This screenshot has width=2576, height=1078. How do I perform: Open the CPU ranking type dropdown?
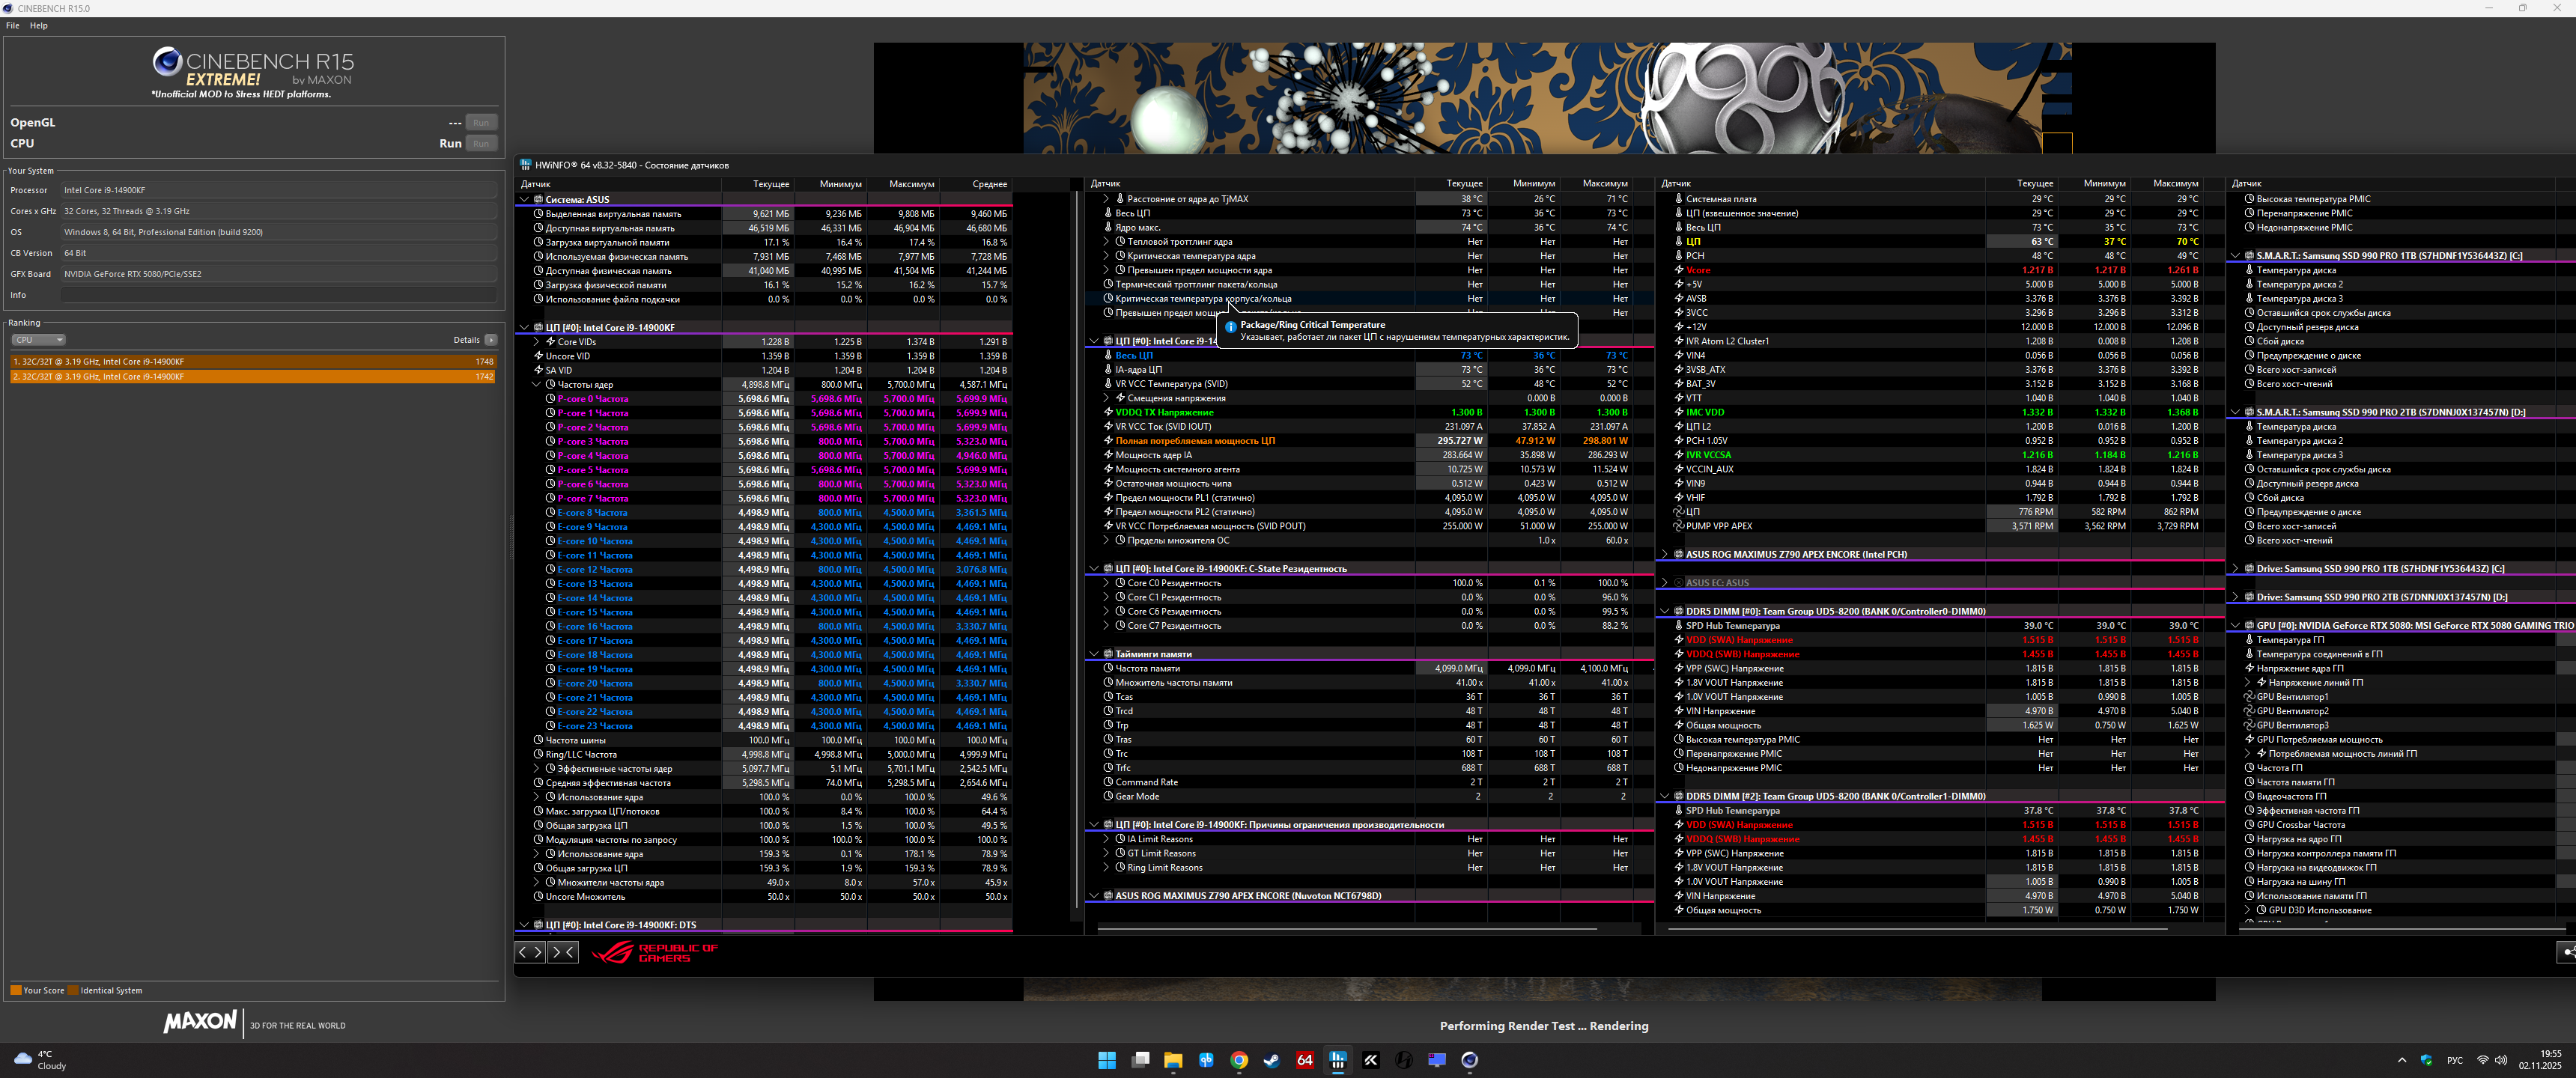38,340
